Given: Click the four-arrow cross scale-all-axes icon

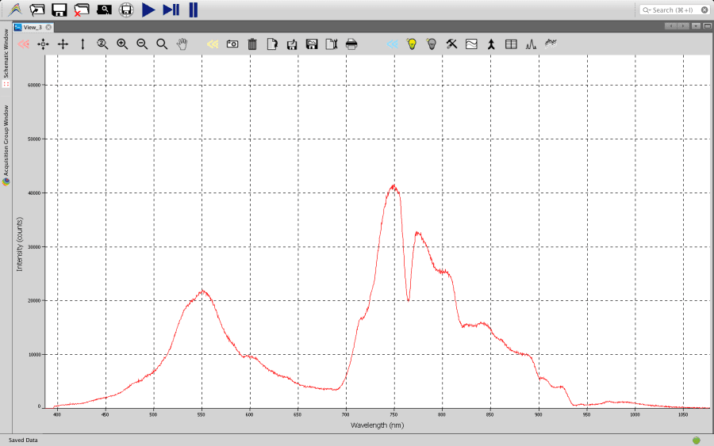Looking at the screenshot, I should (x=63, y=44).
